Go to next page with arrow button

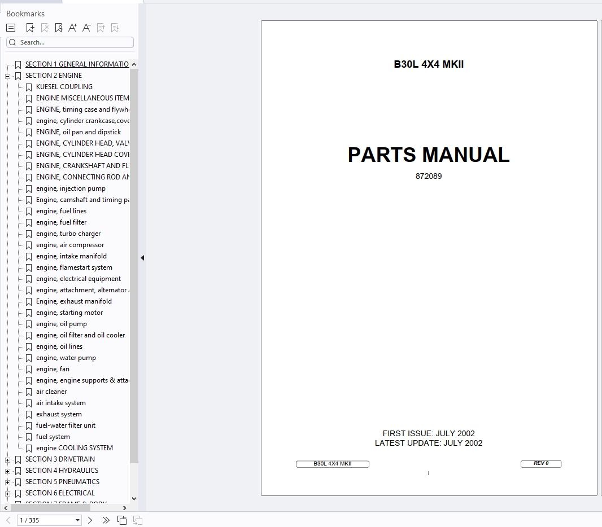point(89,520)
